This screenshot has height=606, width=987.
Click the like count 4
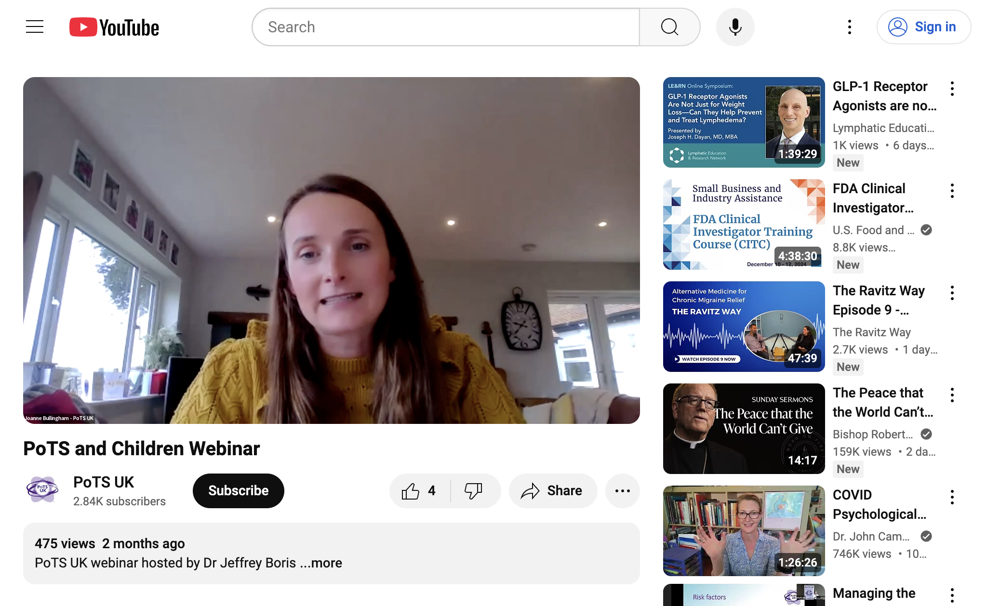coord(432,491)
